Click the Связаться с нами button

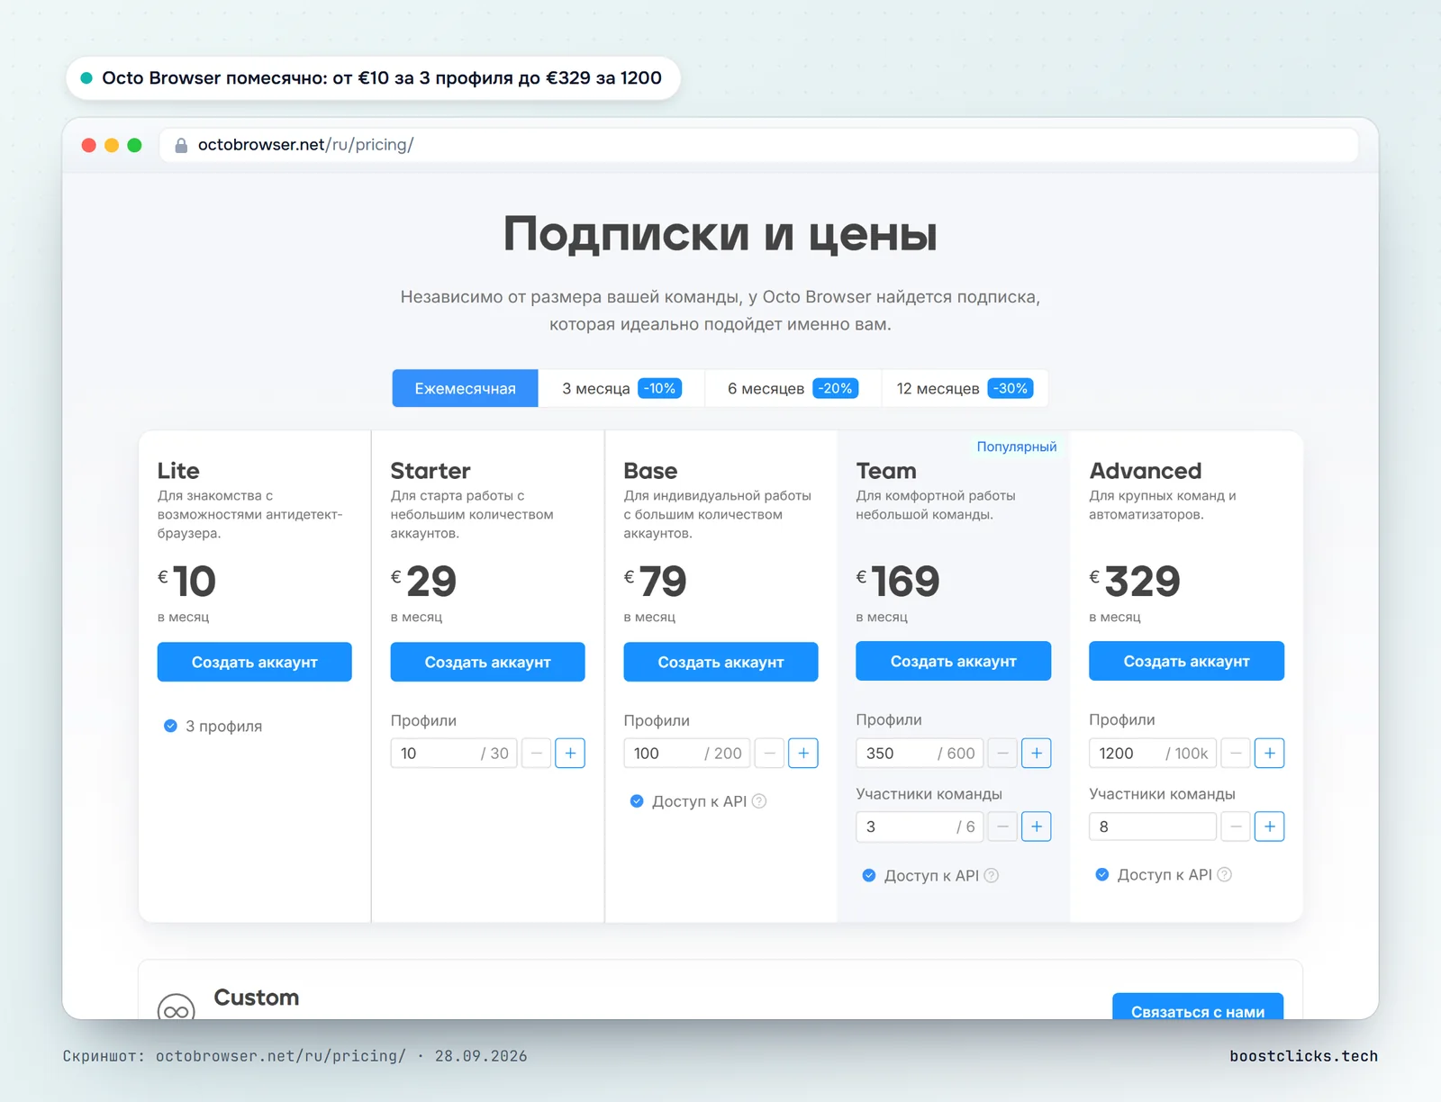point(1198,1007)
